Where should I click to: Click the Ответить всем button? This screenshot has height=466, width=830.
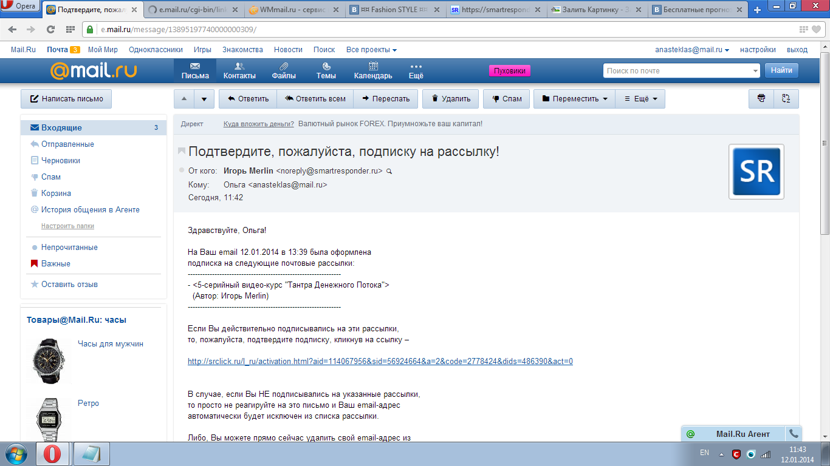click(x=315, y=99)
